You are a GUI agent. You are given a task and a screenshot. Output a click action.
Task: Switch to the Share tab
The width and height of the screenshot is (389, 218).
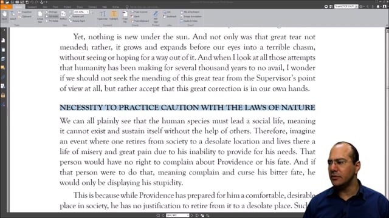tap(80, 7)
